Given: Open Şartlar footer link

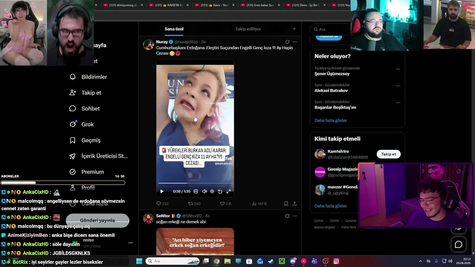Looking at the screenshot, I should click(319, 221).
